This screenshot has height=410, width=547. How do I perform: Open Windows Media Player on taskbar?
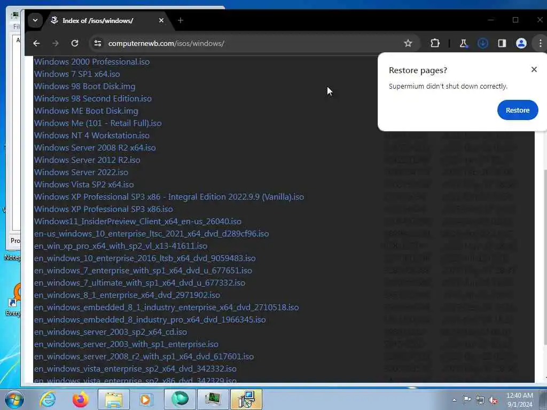click(146, 399)
